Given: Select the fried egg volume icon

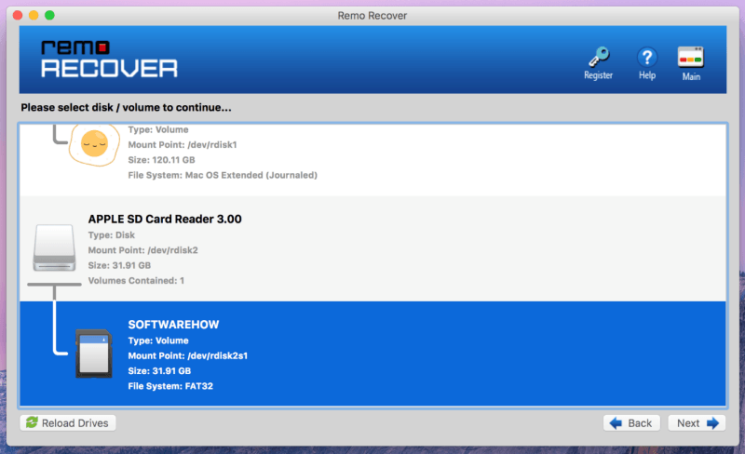Looking at the screenshot, I should pos(94,144).
